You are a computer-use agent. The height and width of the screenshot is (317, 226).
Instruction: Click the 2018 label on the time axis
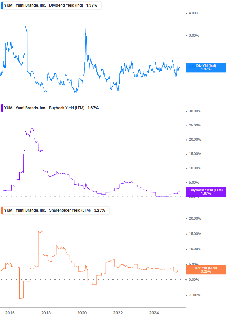tap(46, 313)
